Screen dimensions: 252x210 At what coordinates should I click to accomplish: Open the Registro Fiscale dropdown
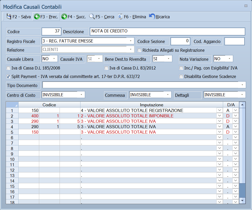coord(131,41)
